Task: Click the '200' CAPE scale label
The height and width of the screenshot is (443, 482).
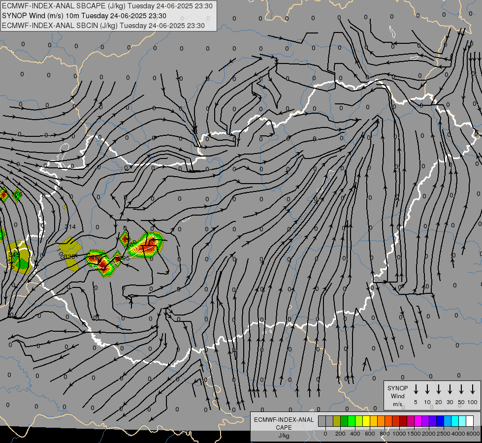Action: [340, 434]
